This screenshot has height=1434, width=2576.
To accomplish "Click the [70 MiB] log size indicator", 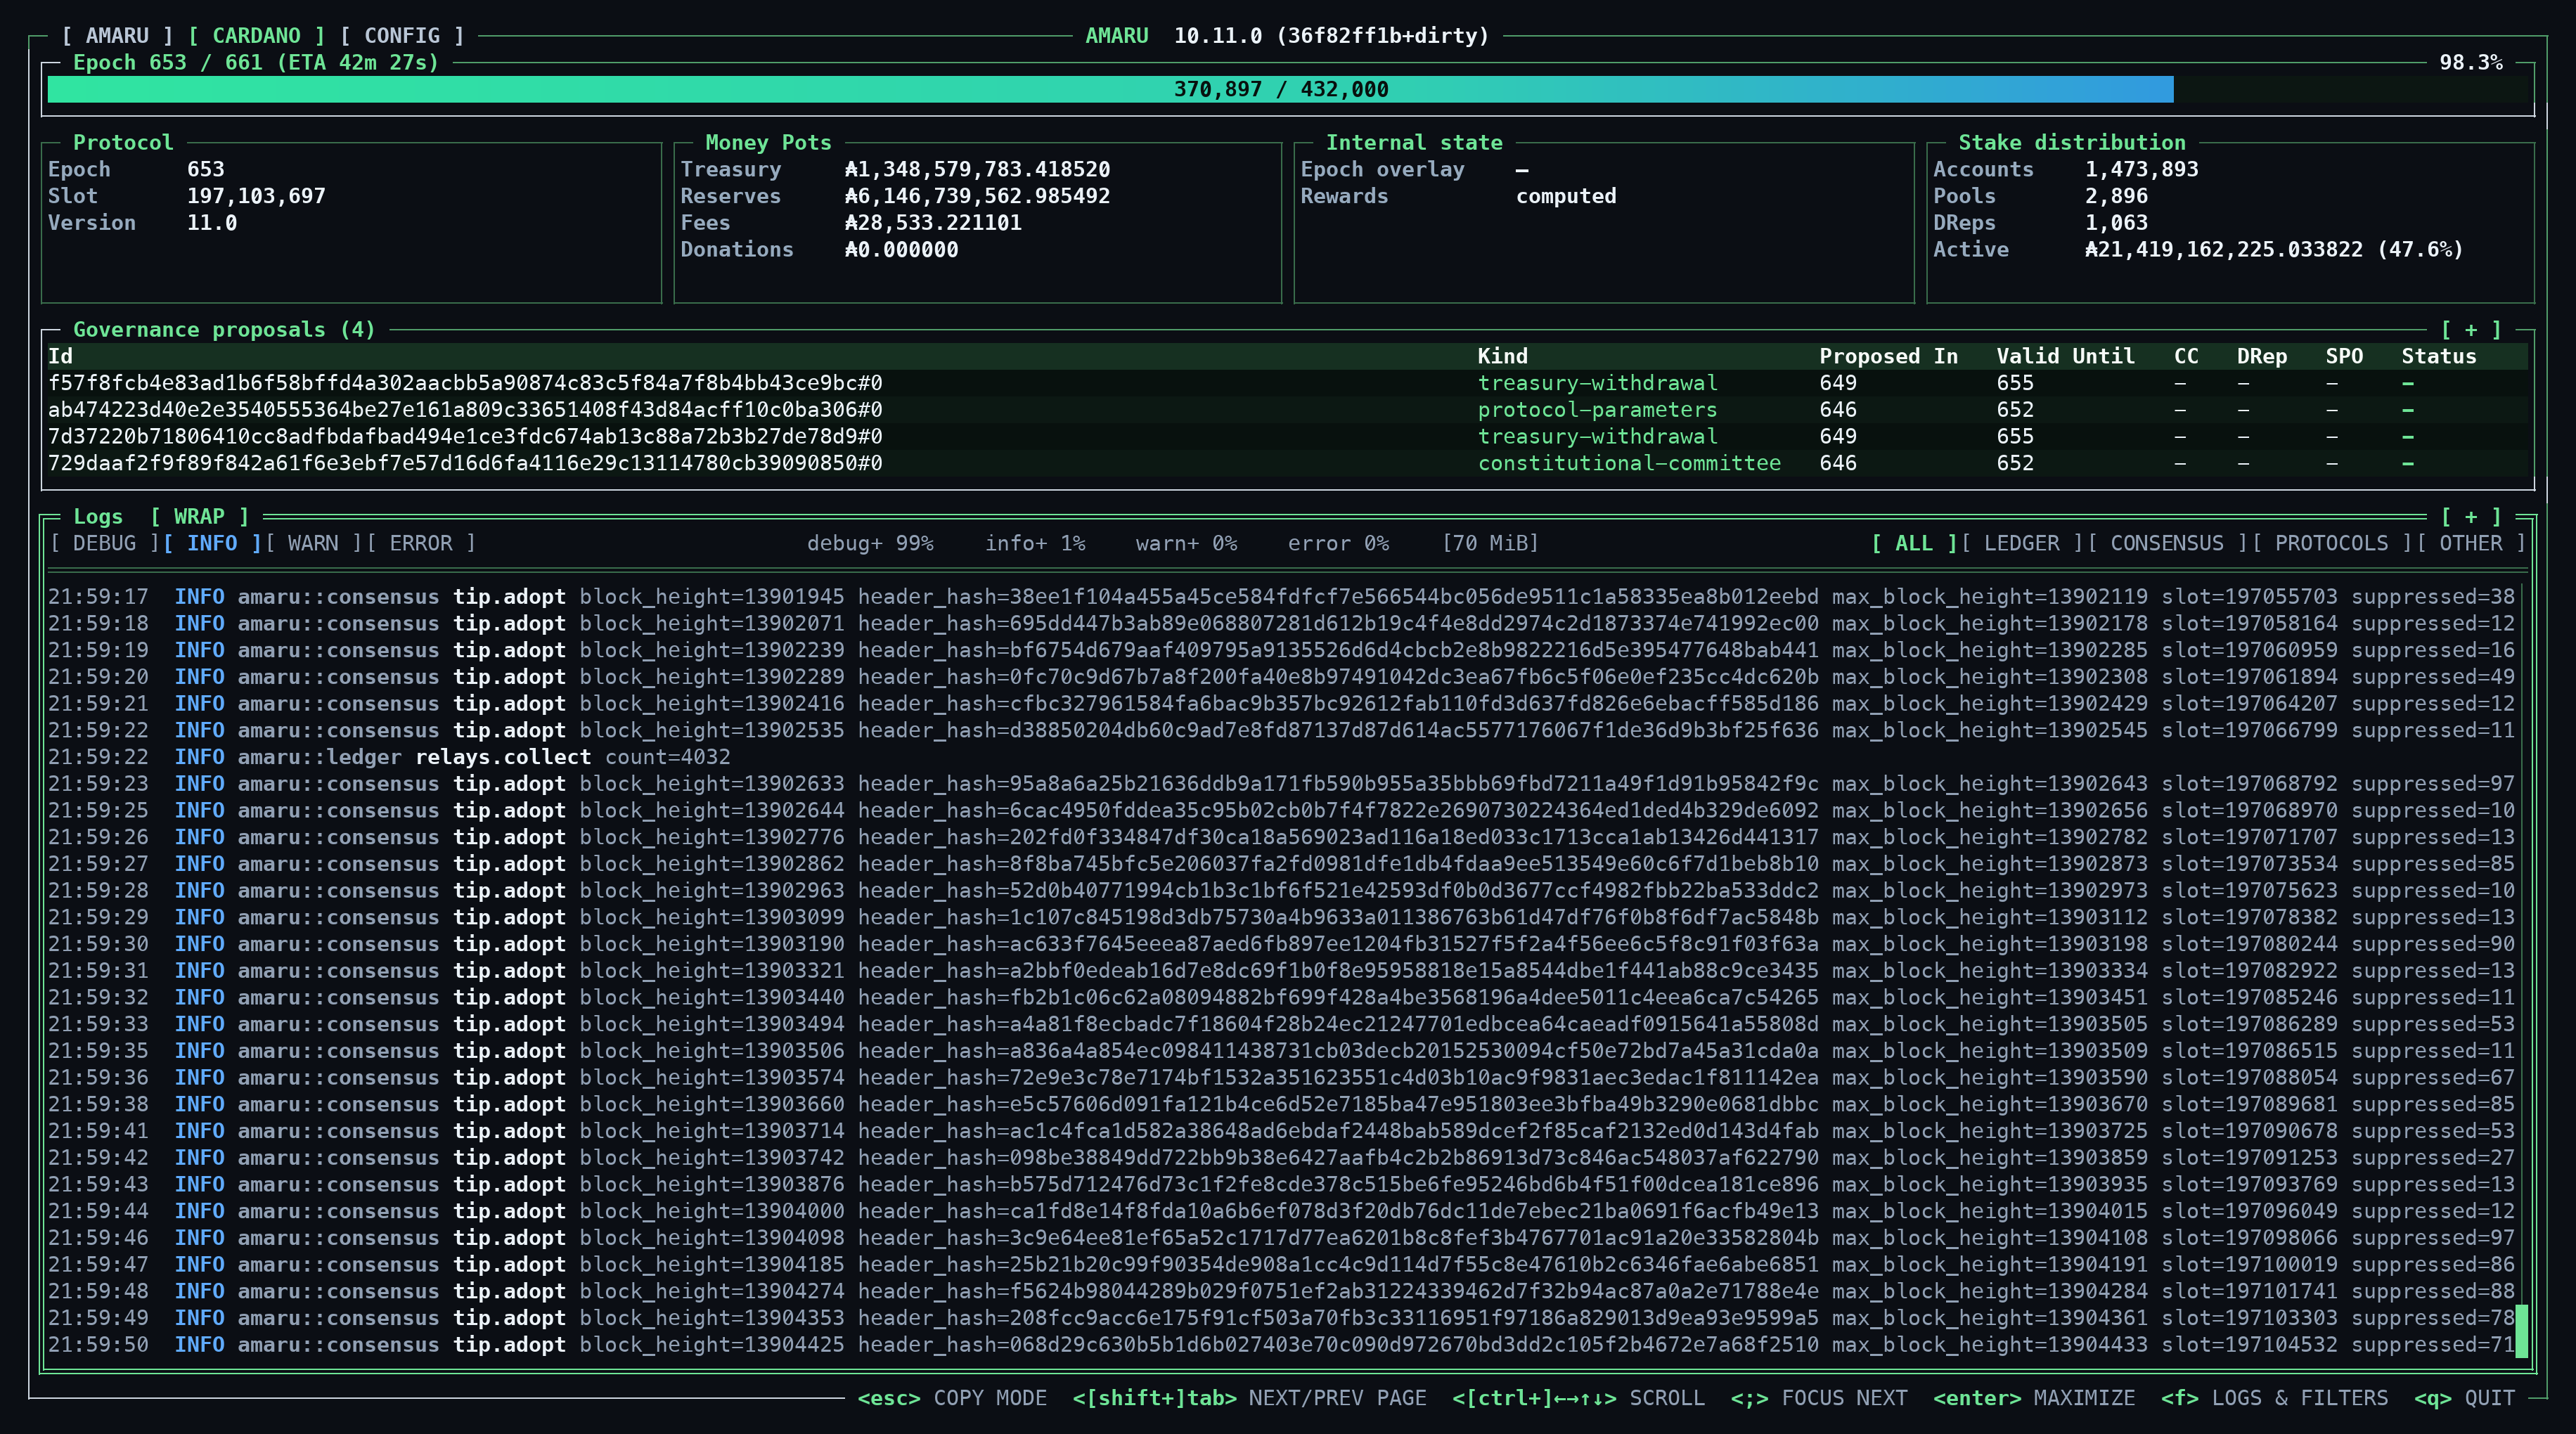I will 1490,543.
